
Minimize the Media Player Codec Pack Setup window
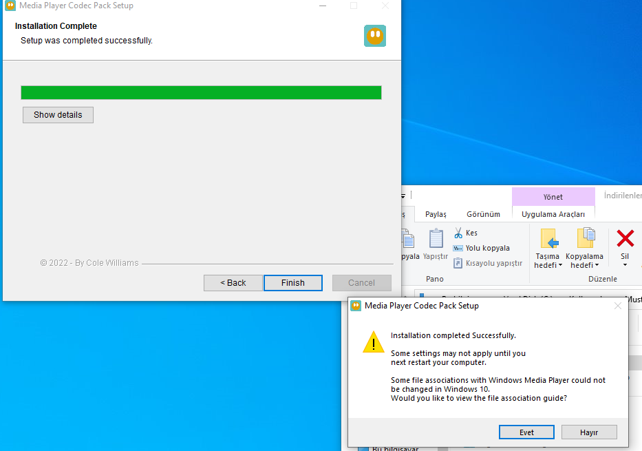coord(323,6)
